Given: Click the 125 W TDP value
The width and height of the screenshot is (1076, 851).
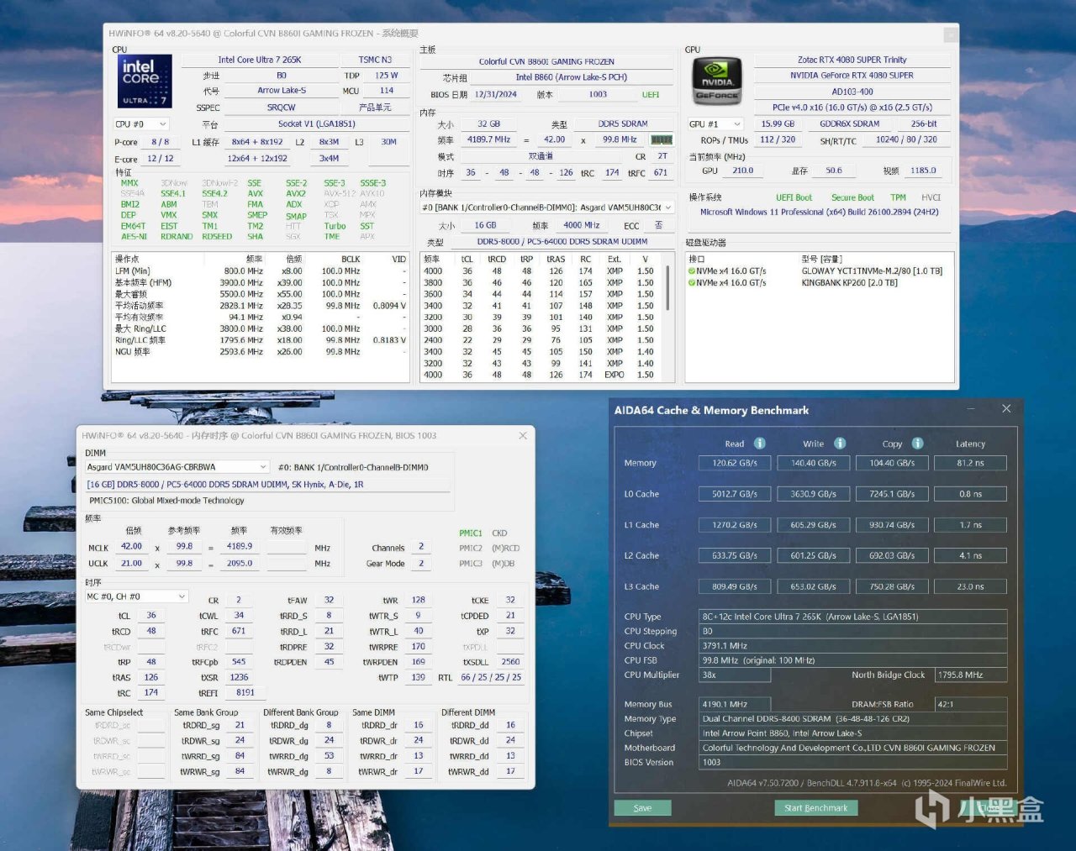Looking at the screenshot, I should (387, 76).
